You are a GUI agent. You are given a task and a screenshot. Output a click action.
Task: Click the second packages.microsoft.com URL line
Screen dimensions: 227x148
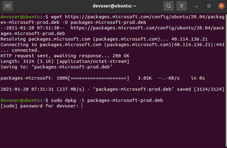tap(112, 31)
